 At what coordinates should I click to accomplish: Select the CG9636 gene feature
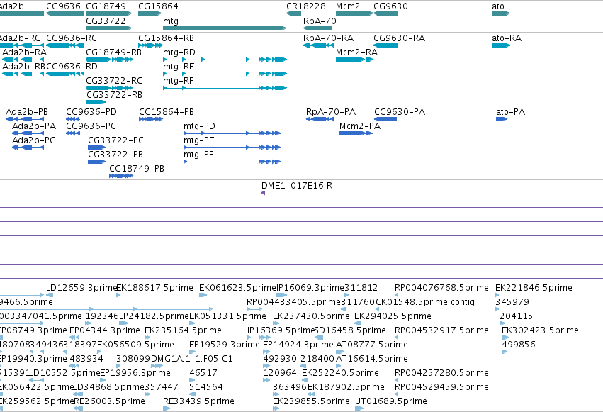point(64,13)
